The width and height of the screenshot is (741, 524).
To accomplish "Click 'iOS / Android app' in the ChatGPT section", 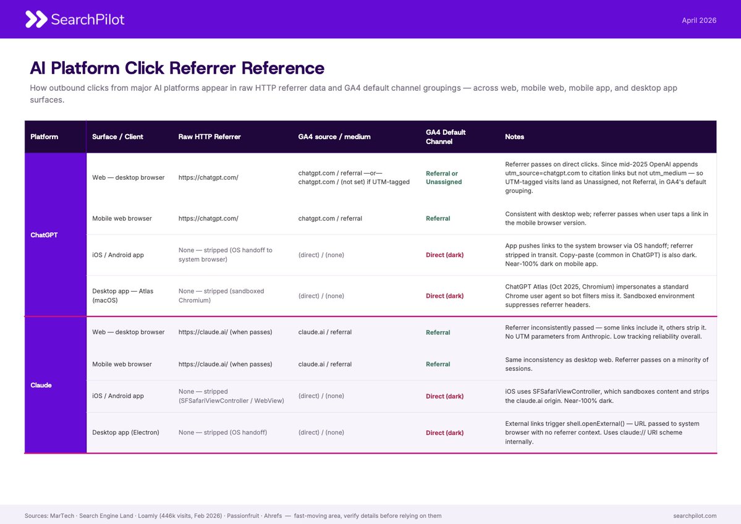I will click(x=118, y=255).
